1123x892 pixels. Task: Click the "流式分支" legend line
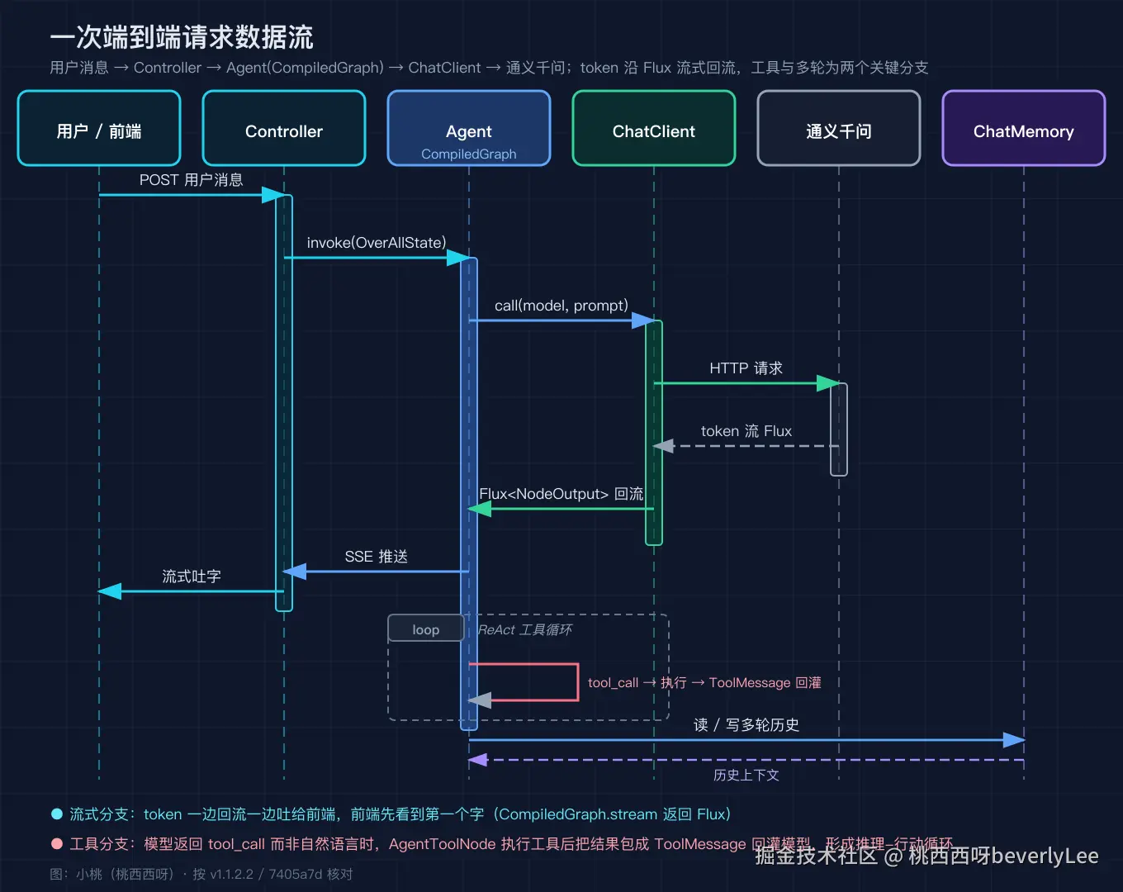(x=391, y=814)
